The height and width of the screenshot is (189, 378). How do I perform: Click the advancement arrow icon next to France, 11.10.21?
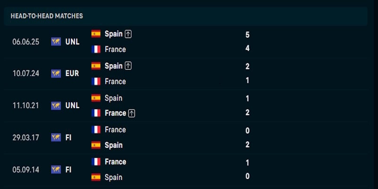click(x=131, y=113)
